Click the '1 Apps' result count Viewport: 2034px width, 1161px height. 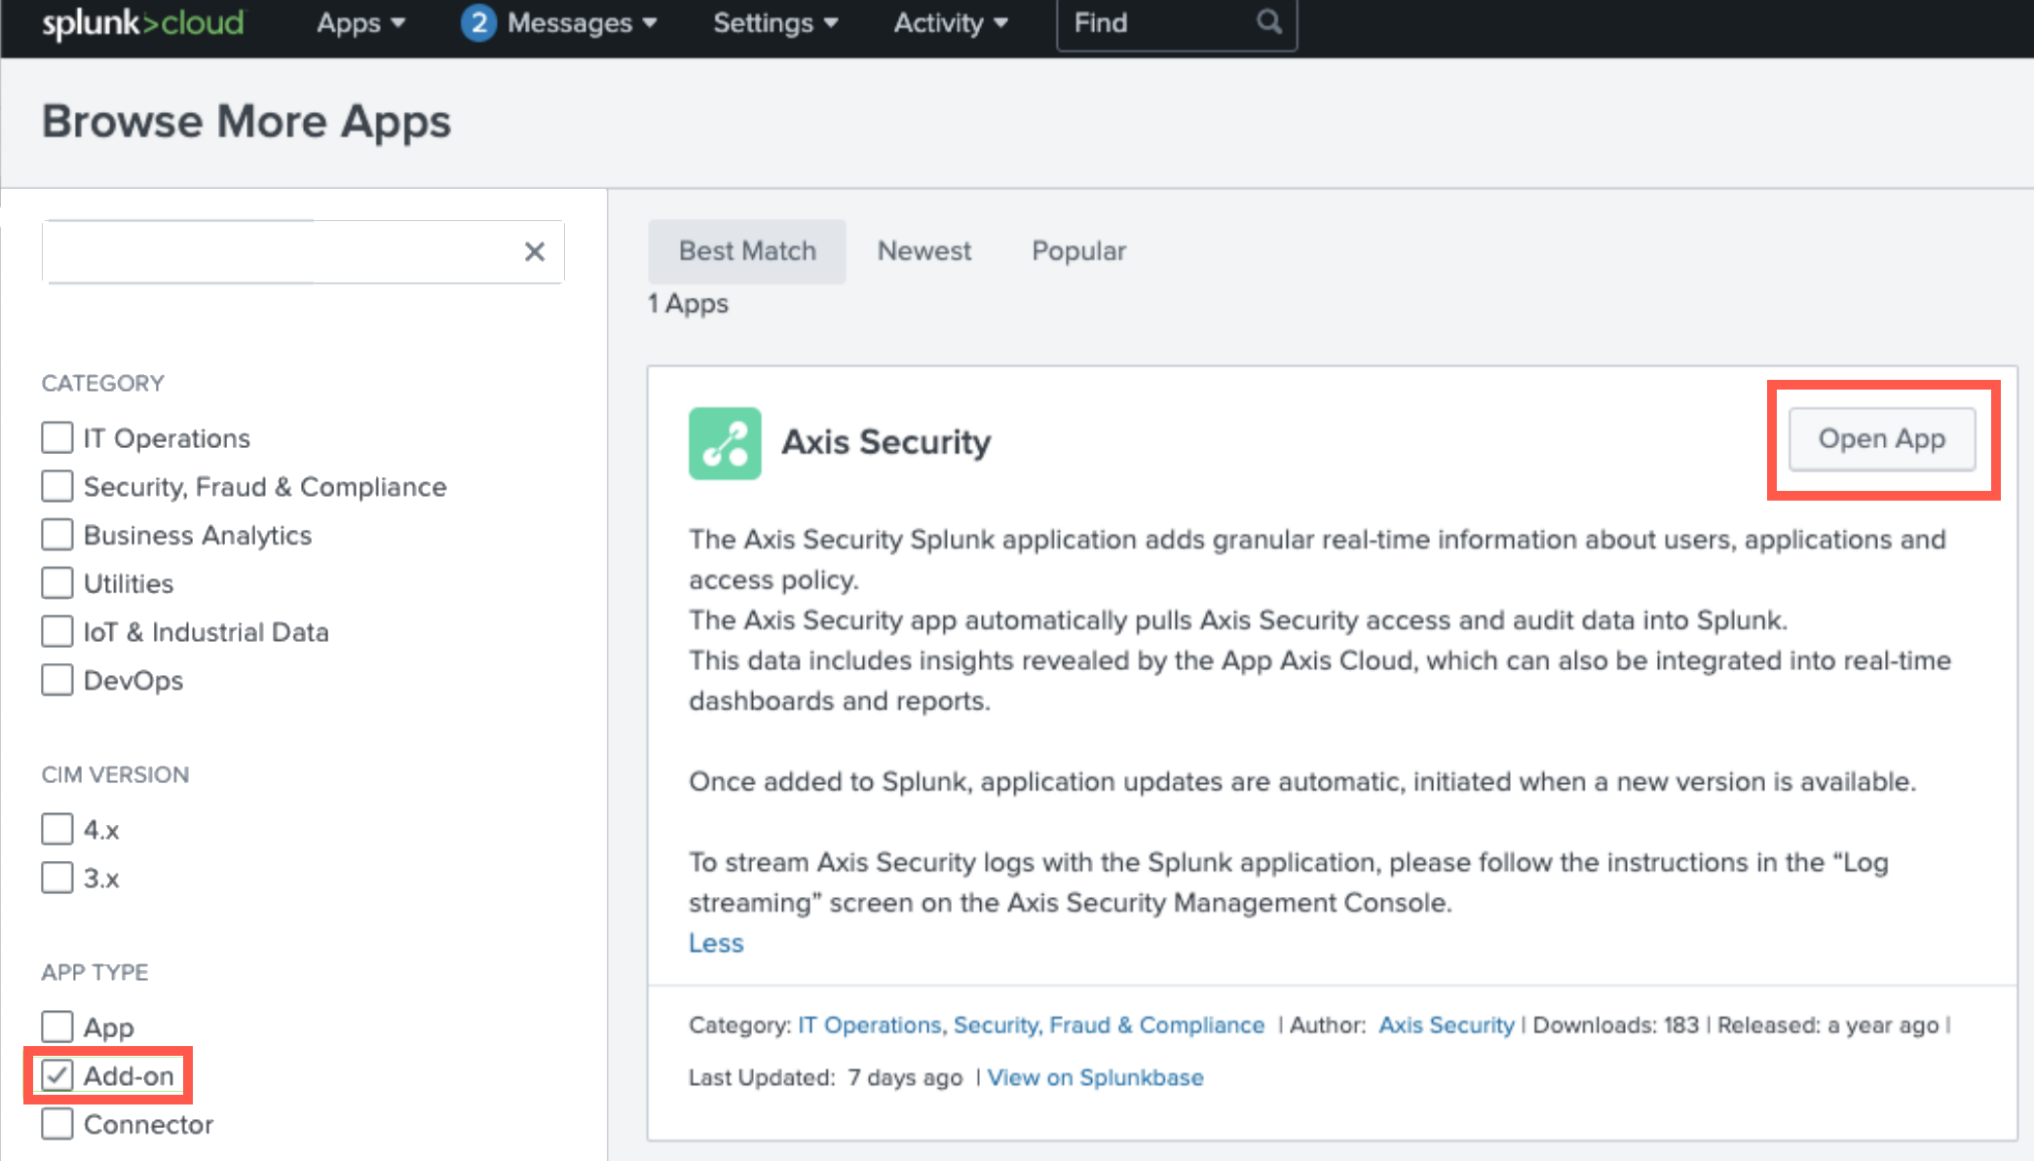point(688,304)
